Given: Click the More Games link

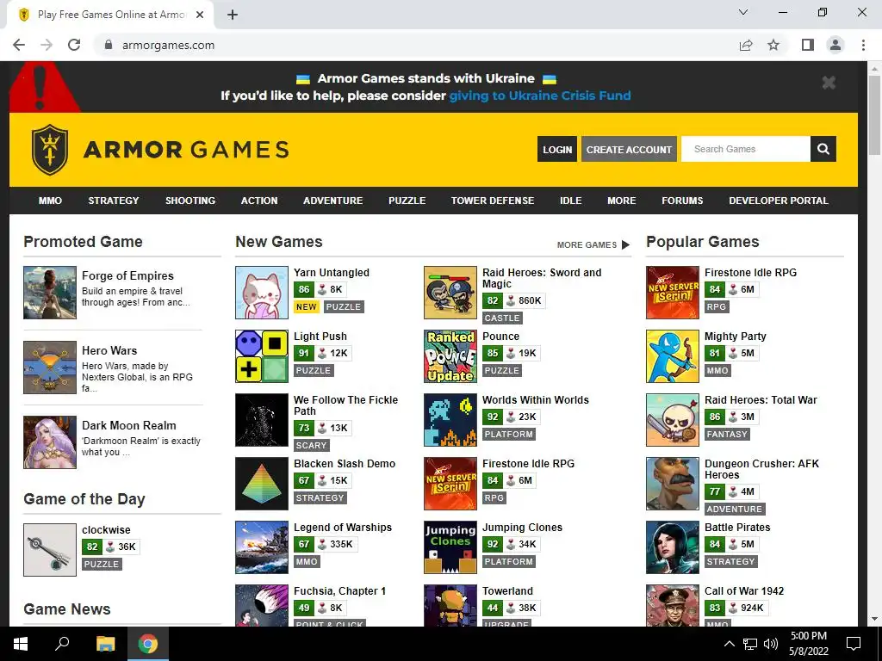Looking at the screenshot, I should (593, 244).
